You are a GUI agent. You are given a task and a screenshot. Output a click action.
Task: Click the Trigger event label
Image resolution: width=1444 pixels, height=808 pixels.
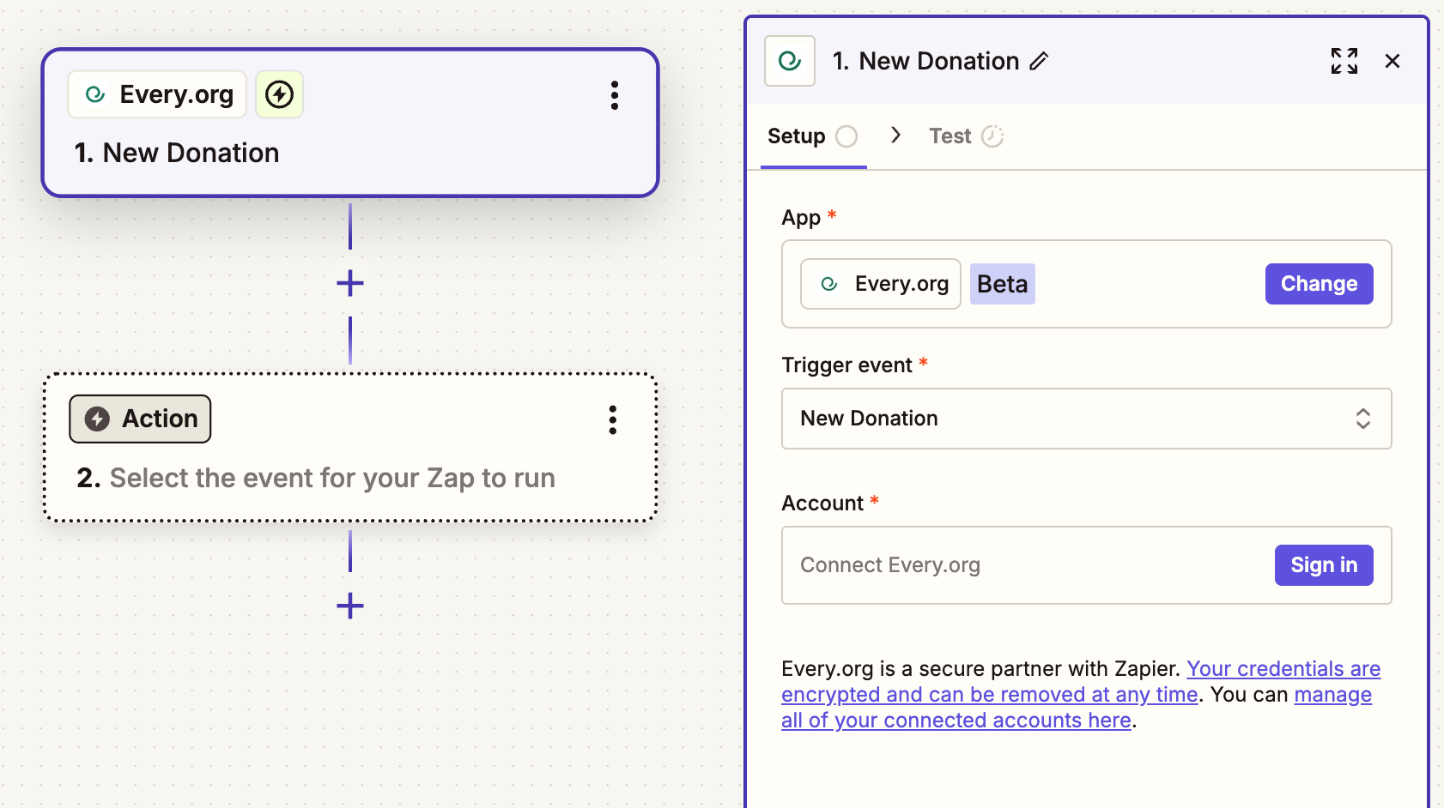(846, 365)
